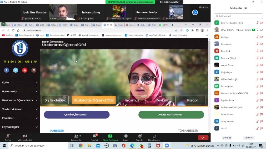Switch website language to EN
The width and height of the screenshot is (266, 149).
click(x=12, y=62)
